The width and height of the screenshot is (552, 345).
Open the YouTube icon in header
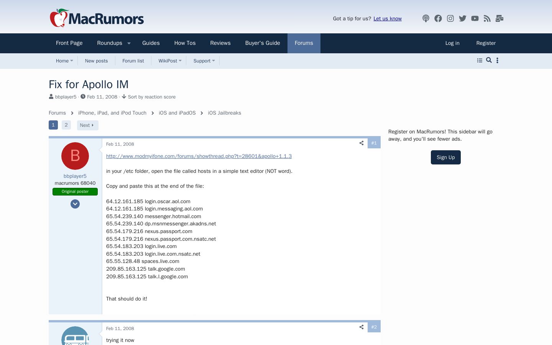475,18
